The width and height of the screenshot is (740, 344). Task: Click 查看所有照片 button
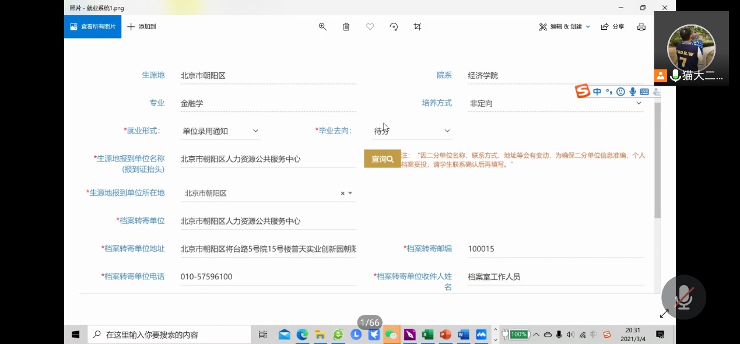point(93,27)
